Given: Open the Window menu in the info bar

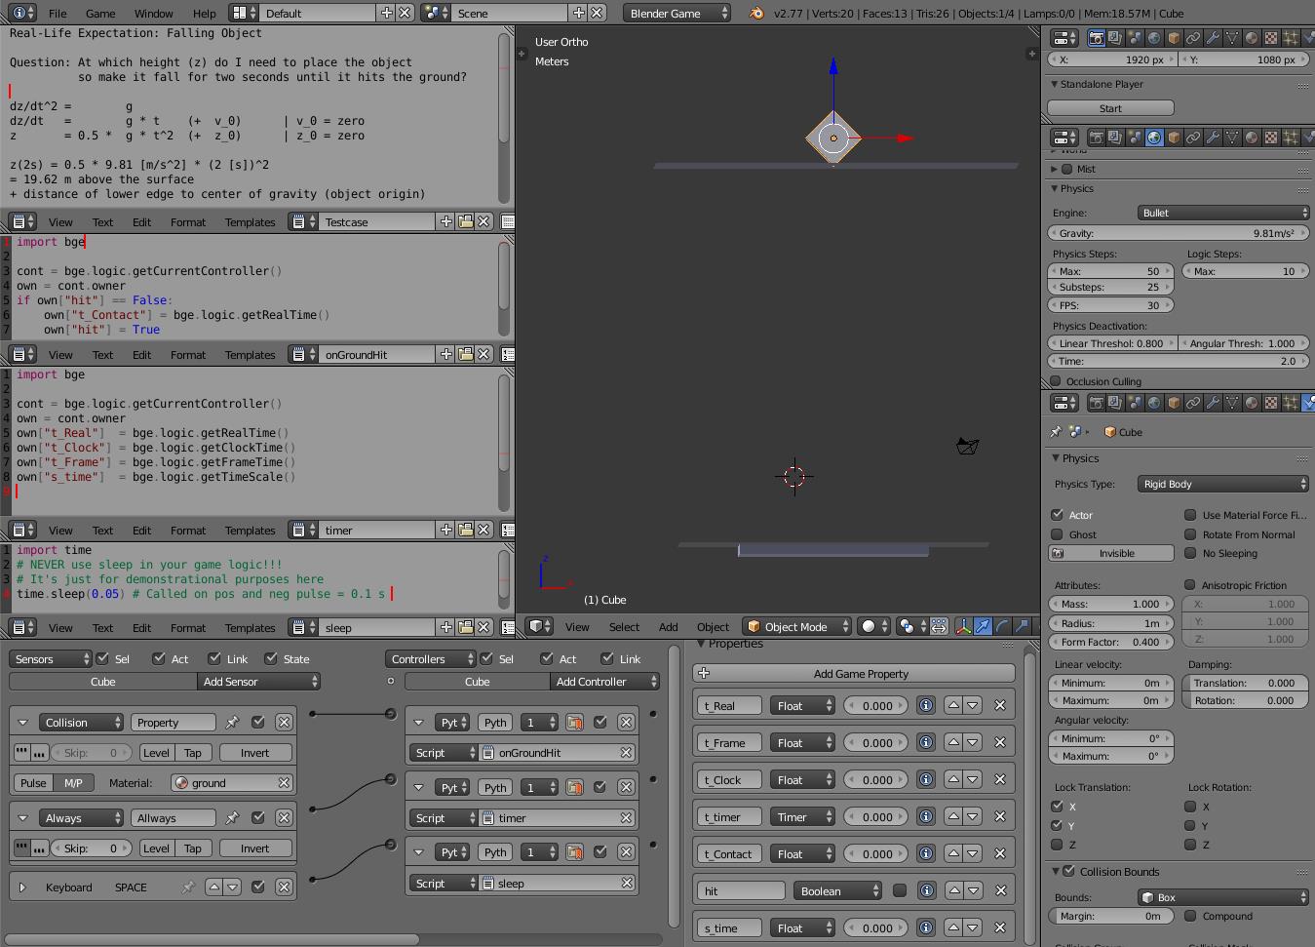Looking at the screenshot, I should tap(153, 14).
